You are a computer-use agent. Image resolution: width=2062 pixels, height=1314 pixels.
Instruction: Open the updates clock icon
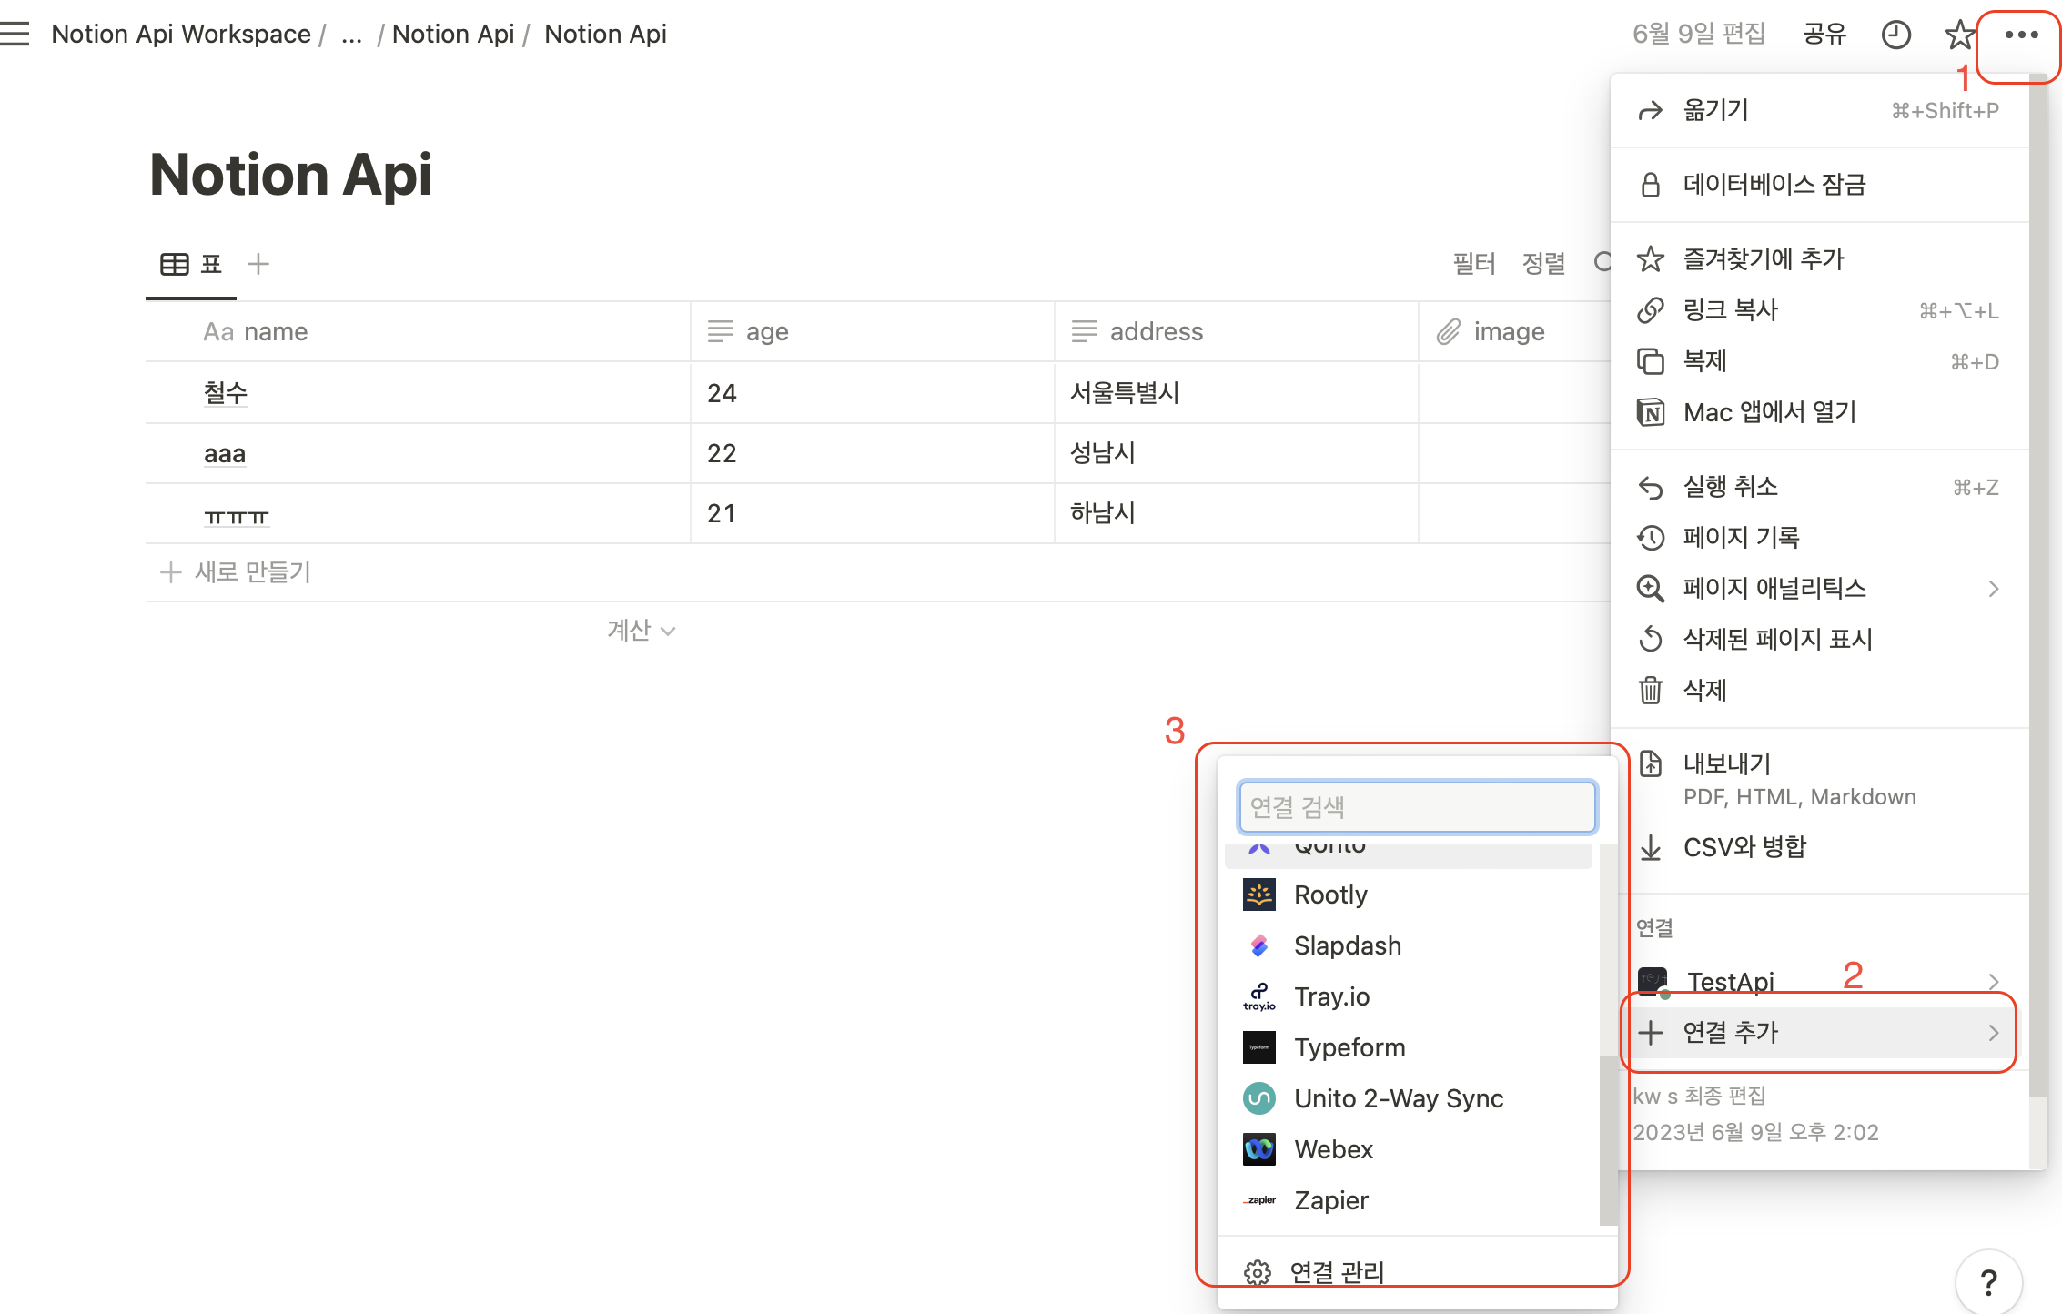1895,35
